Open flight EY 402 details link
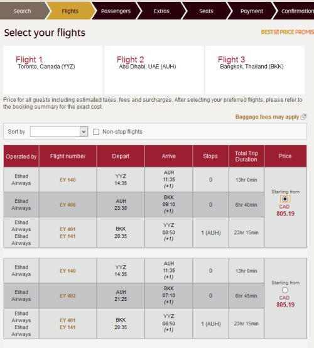This screenshot has width=314, height=348. (68, 296)
